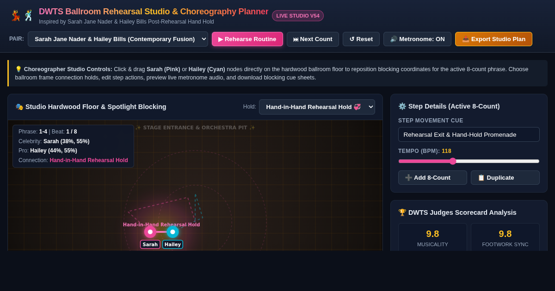Select Hailey's cyan node on floor

pyautogui.click(x=173, y=232)
